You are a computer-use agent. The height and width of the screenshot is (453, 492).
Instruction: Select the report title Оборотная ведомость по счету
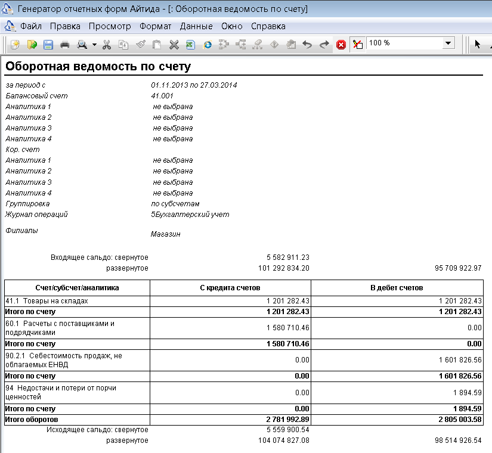pos(98,67)
